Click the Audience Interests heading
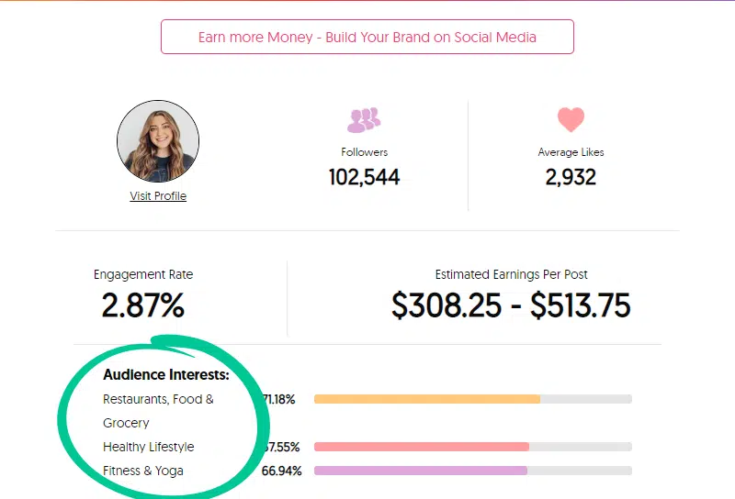 166,374
